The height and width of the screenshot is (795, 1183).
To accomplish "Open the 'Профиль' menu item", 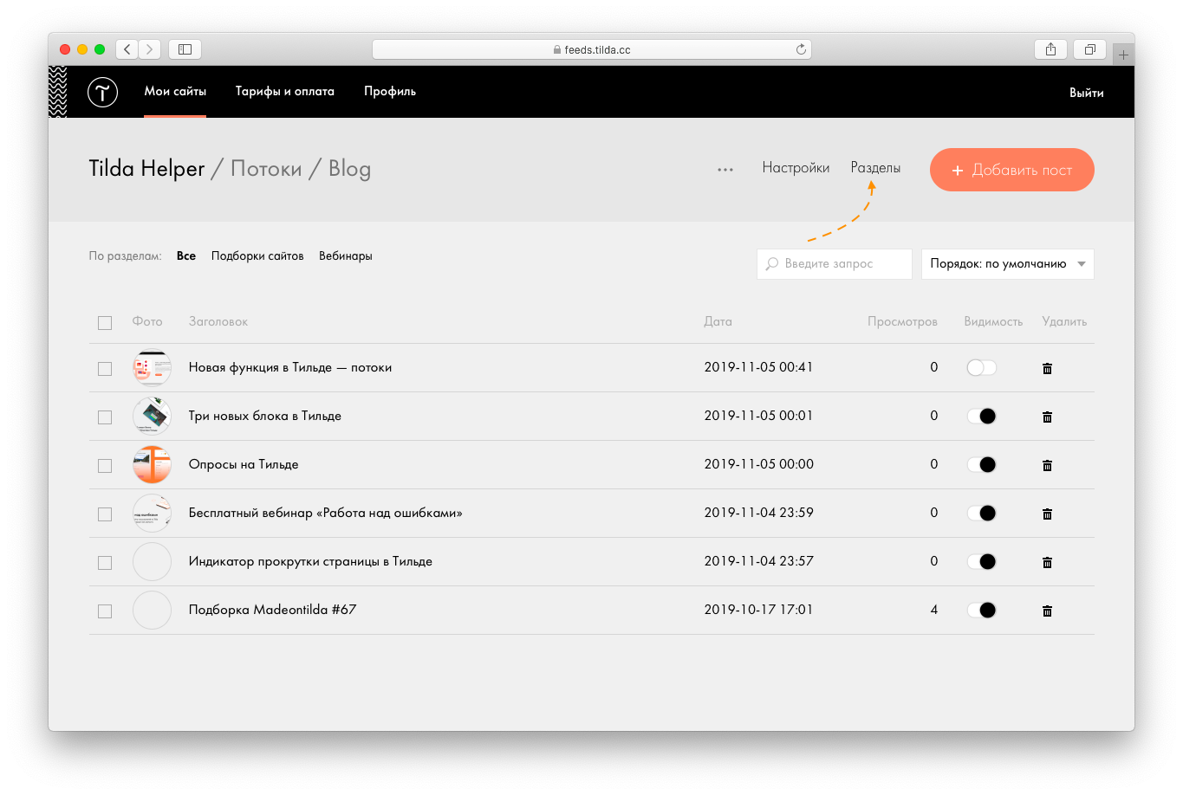I will coord(390,91).
